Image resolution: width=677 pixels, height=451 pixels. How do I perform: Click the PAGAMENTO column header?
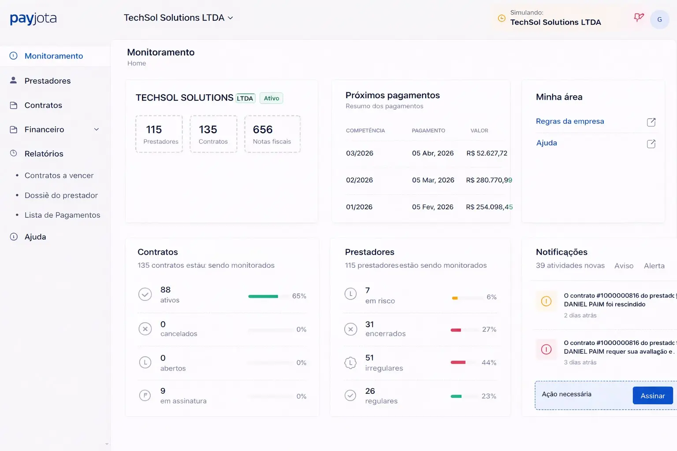(x=428, y=131)
